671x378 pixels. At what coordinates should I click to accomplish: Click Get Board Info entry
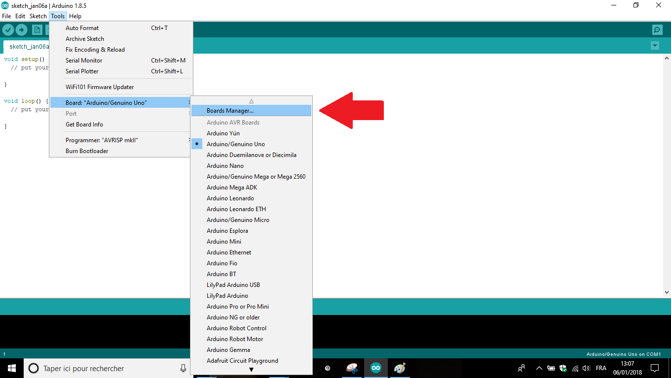tap(121, 125)
